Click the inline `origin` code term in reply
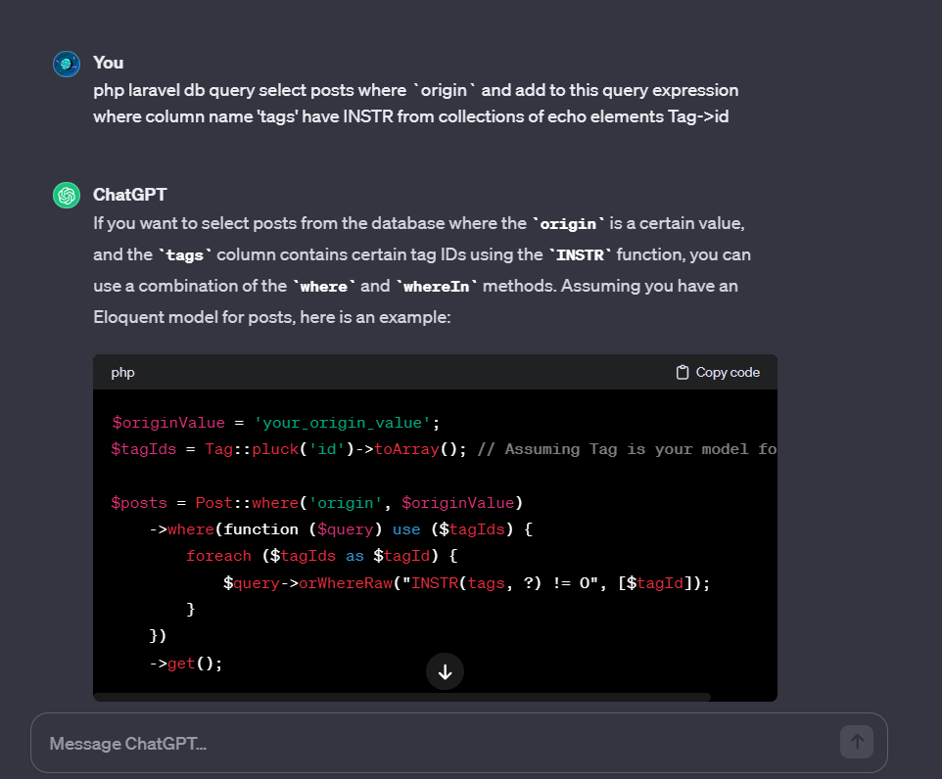This screenshot has height=779, width=942. 568,224
